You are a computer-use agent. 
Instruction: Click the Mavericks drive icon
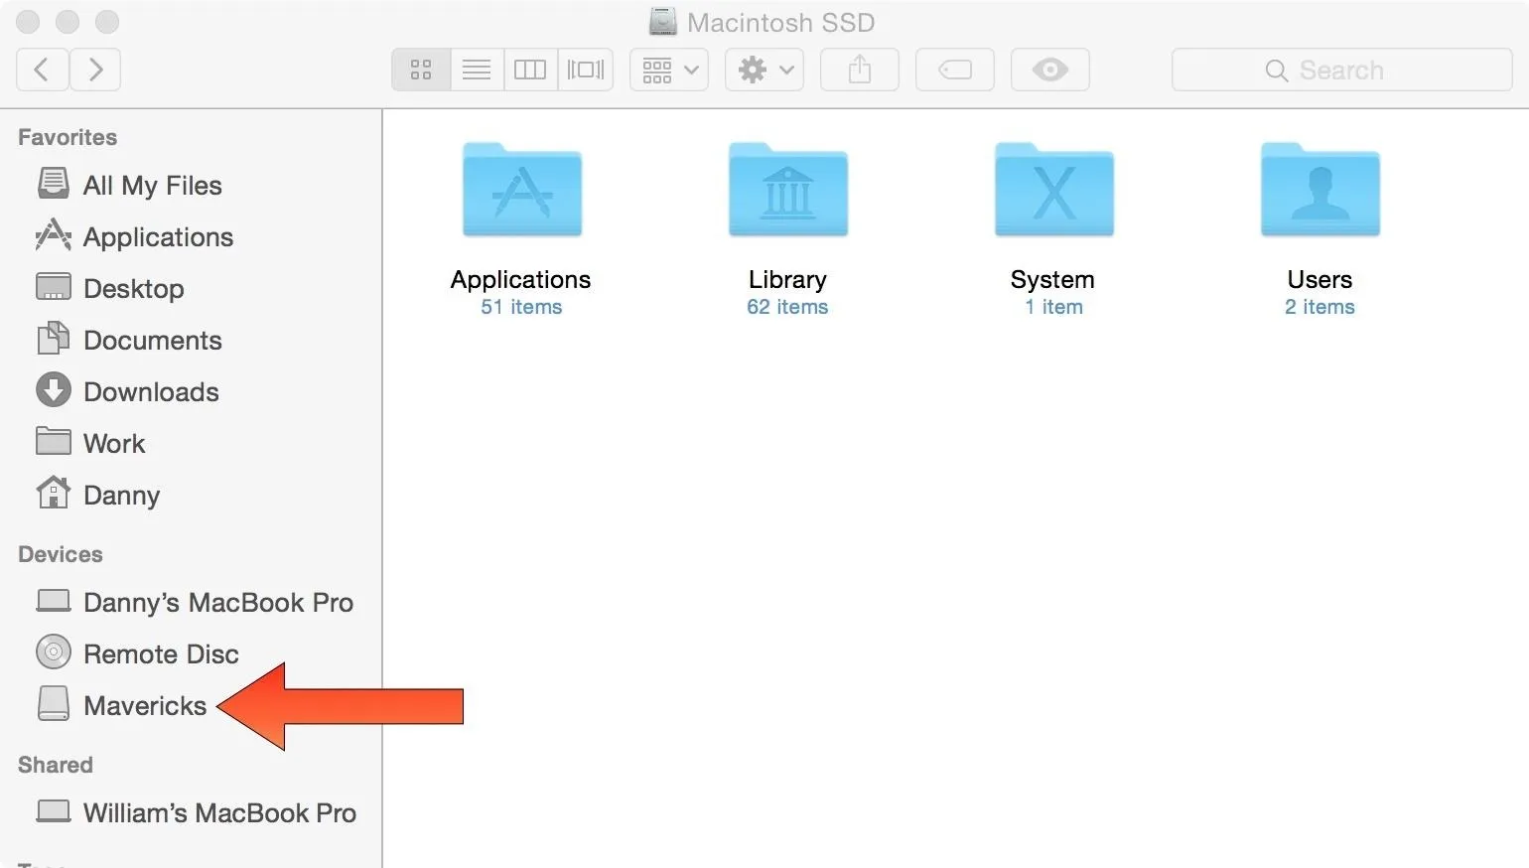pyautogui.click(x=54, y=704)
